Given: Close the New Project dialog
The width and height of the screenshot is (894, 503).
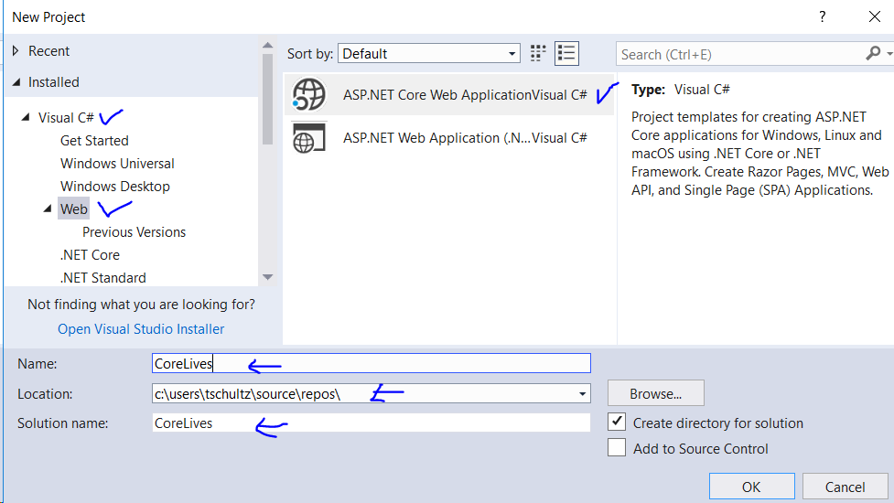Looking at the screenshot, I should tap(875, 16).
